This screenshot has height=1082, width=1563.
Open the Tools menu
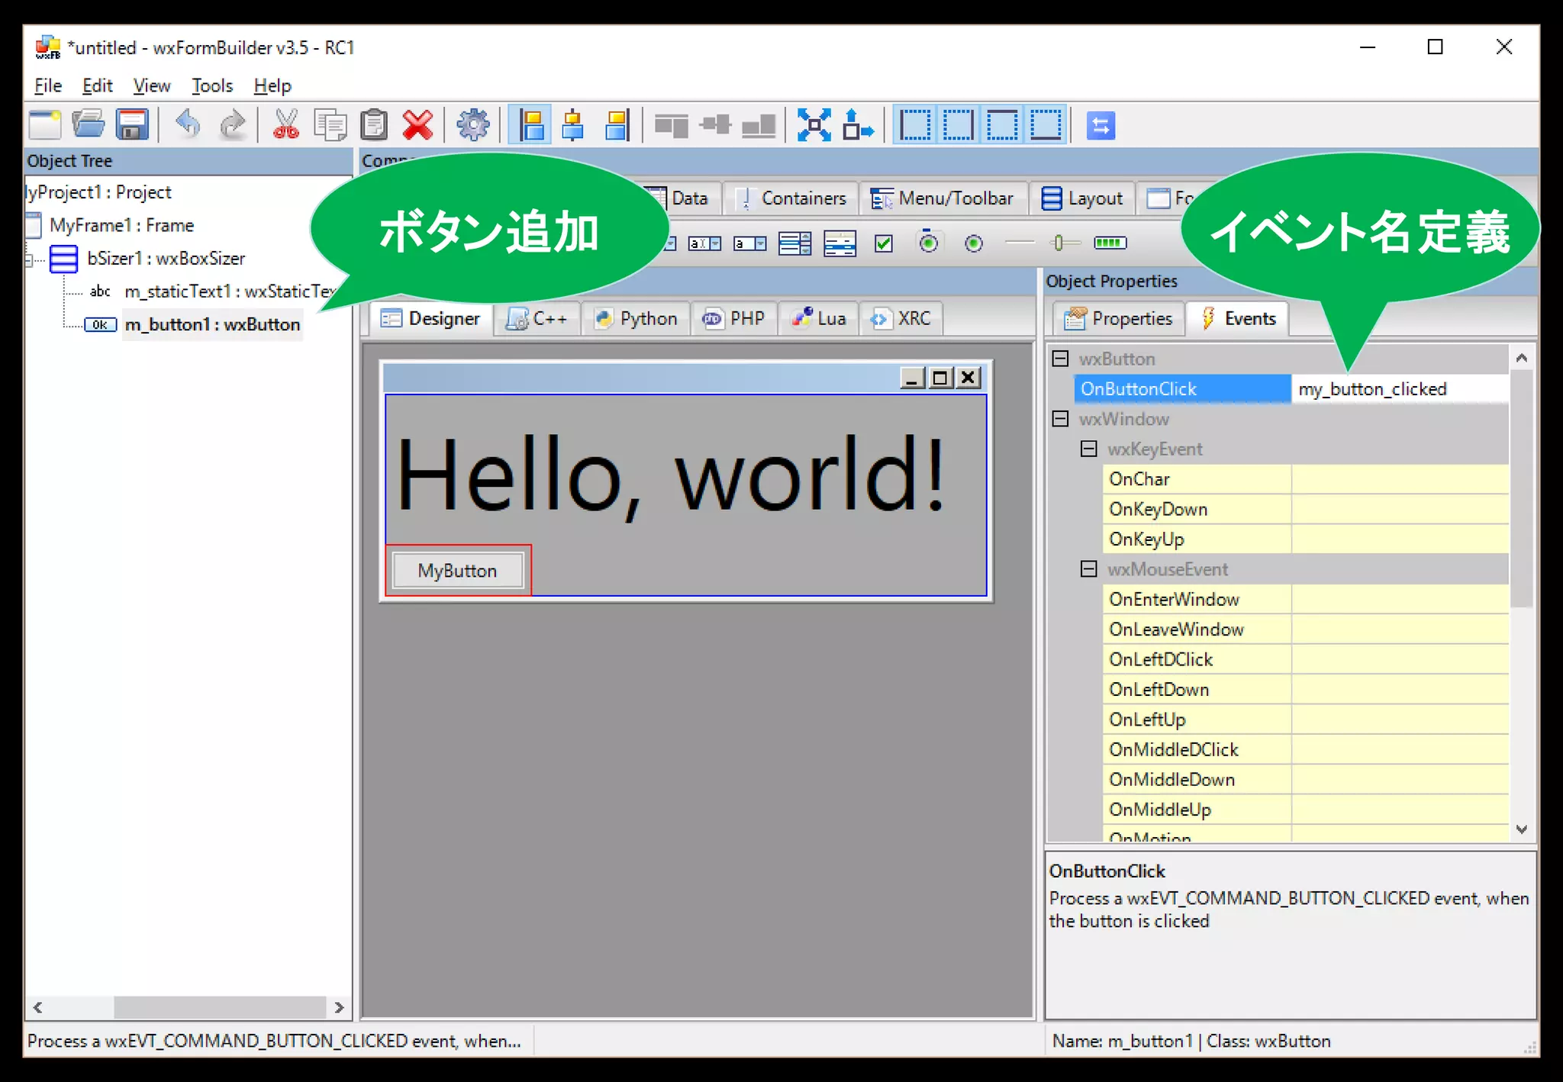point(211,85)
